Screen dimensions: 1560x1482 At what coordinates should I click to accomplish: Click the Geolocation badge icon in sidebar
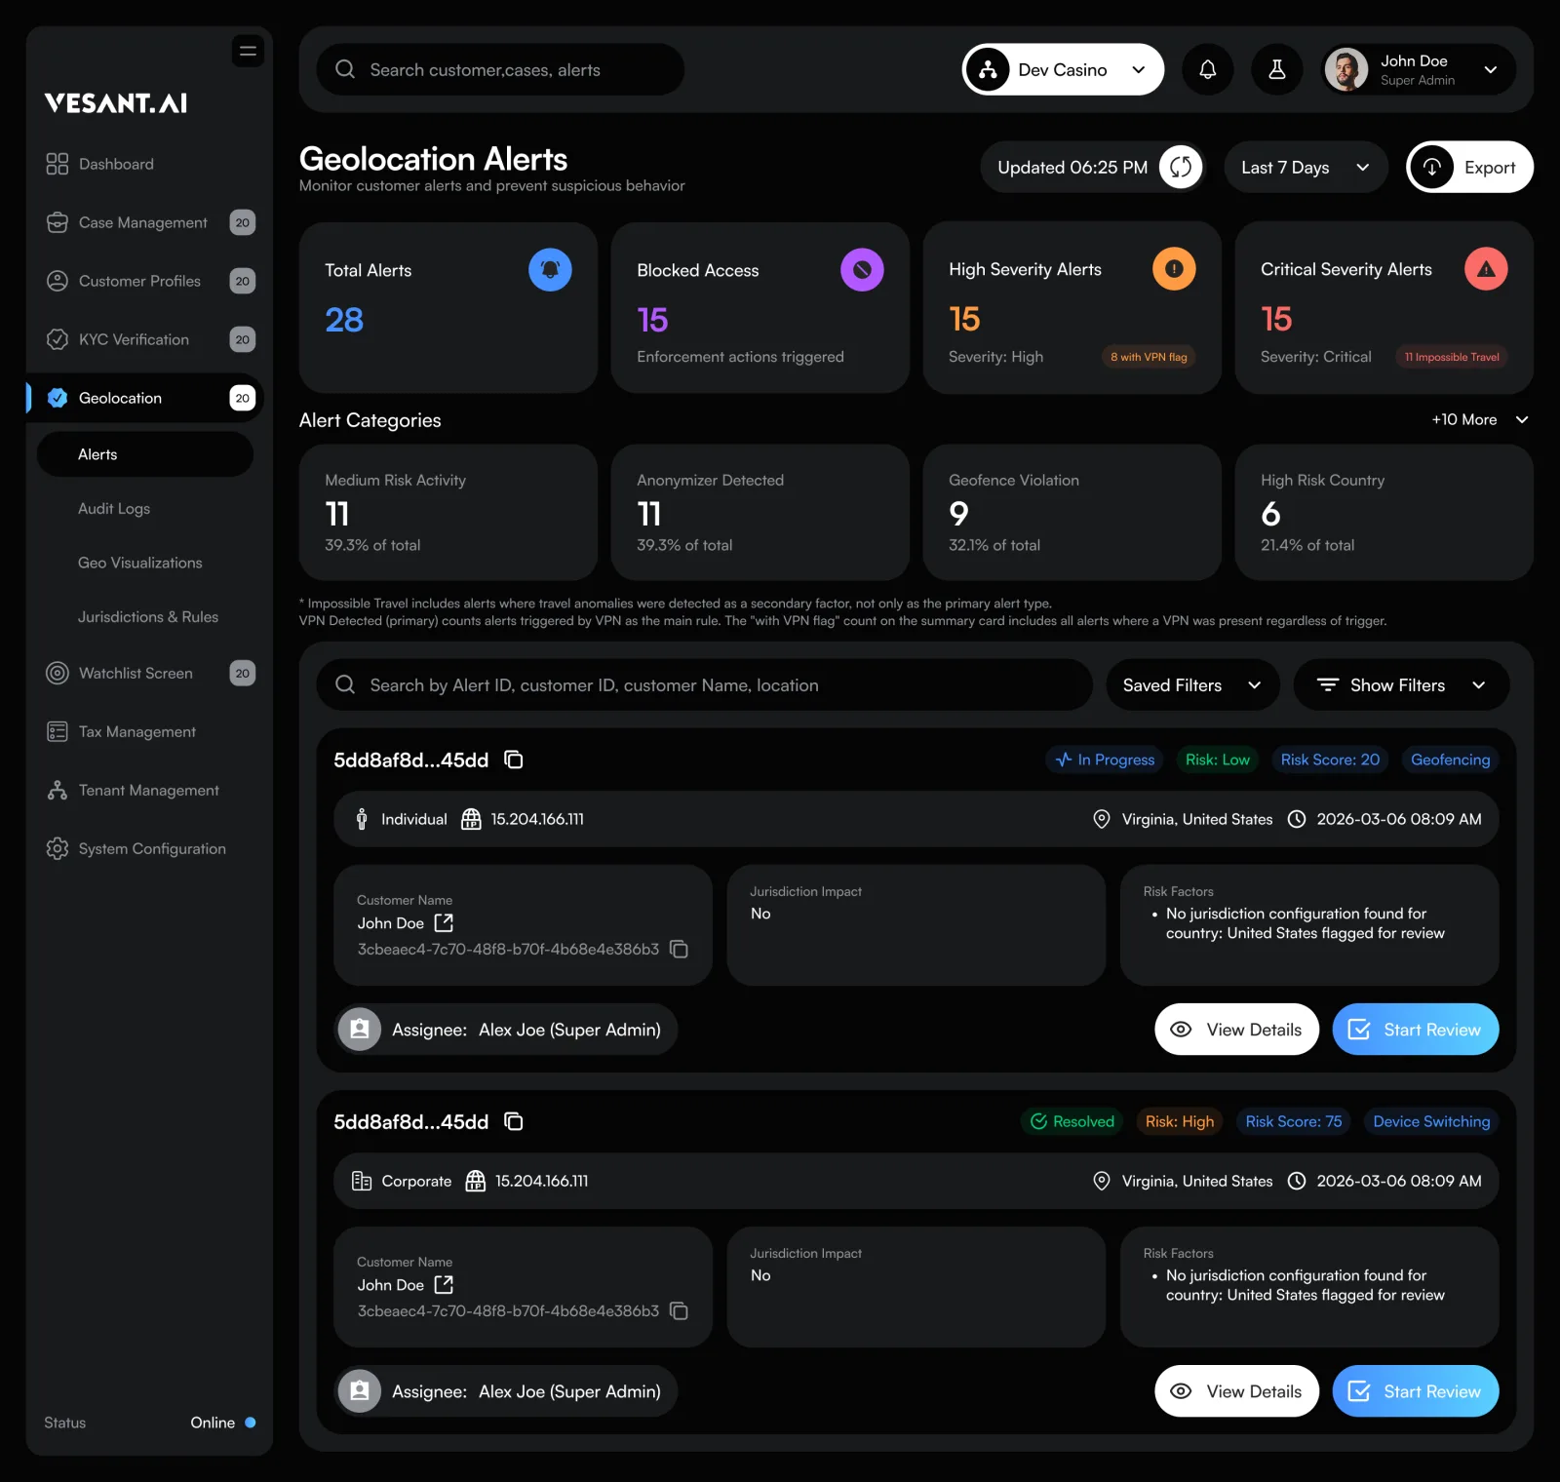[58, 398]
